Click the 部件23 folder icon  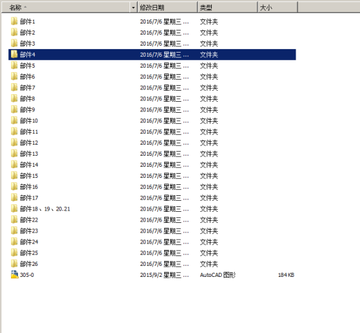(x=14, y=231)
